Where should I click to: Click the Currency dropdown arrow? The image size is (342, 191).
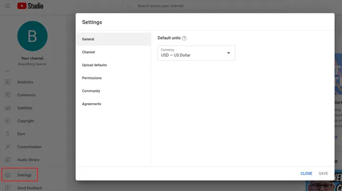[x=228, y=53]
